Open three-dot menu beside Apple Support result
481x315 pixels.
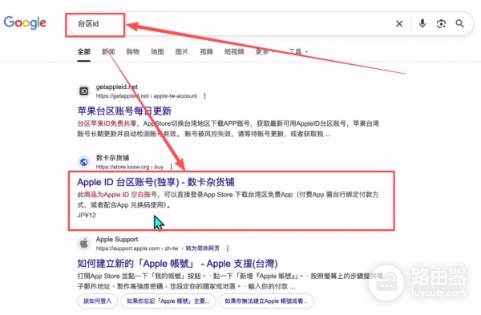[228, 248]
